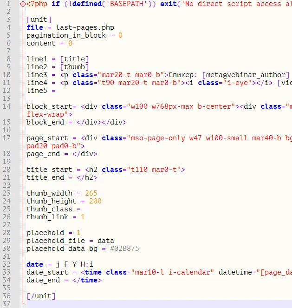
Task: Click the closing </time> tag on date_end
Action: [x=88, y=280]
